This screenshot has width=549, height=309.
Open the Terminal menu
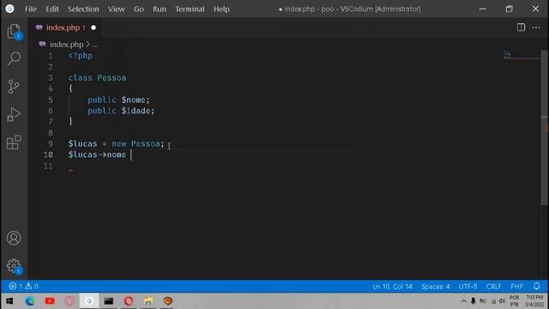point(190,9)
